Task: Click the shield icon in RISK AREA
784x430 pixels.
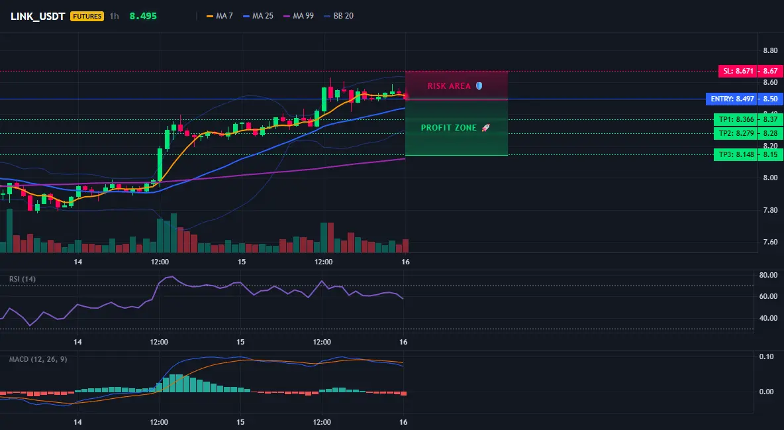Action: point(479,85)
